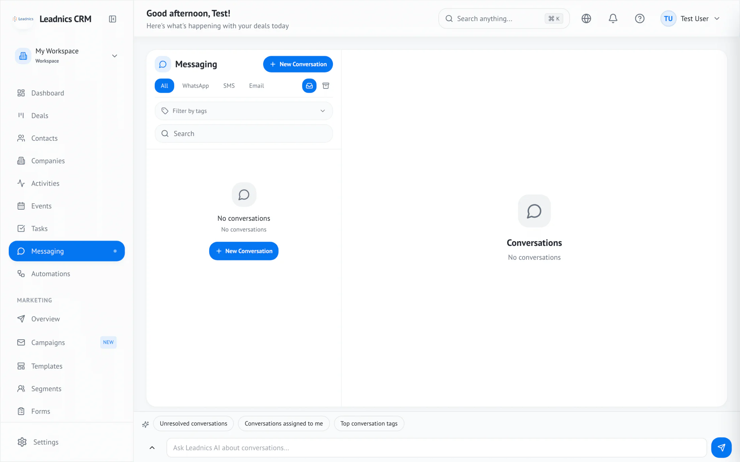Expand the AI assistant panel chevron
The height and width of the screenshot is (462, 740).
(x=152, y=448)
